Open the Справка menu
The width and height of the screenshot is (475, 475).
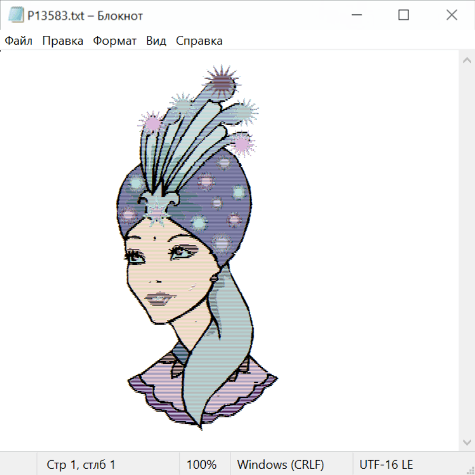199,41
